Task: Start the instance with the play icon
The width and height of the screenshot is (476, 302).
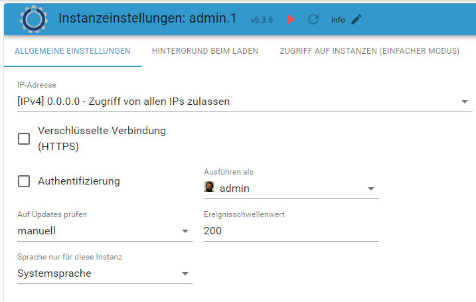Action: click(x=291, y=19)
